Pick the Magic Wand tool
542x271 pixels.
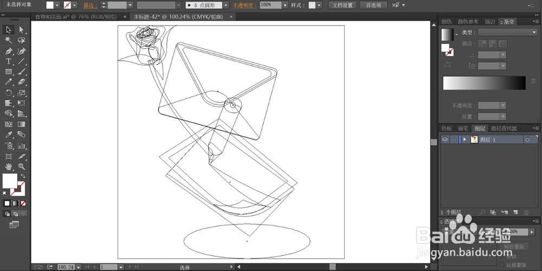pos(9,41)
